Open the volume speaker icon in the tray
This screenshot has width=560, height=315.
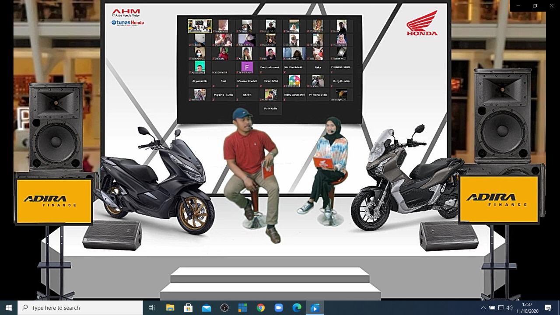[x=509, y=308]
